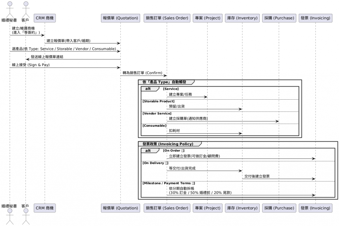Click the 立即建立發票(可做訂金/顧問費) message
This screenshot has height=226, width=339.
pos(194,156)
